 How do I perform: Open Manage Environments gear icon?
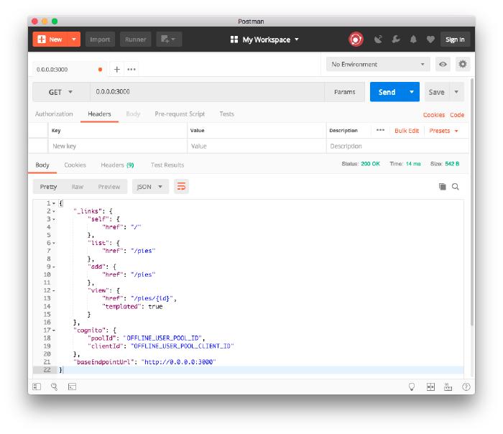463,64
